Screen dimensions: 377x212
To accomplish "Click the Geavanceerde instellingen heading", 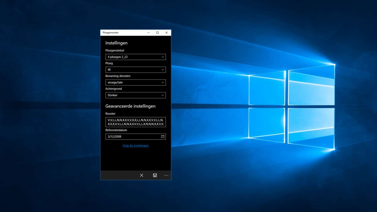I will point(130,106).
